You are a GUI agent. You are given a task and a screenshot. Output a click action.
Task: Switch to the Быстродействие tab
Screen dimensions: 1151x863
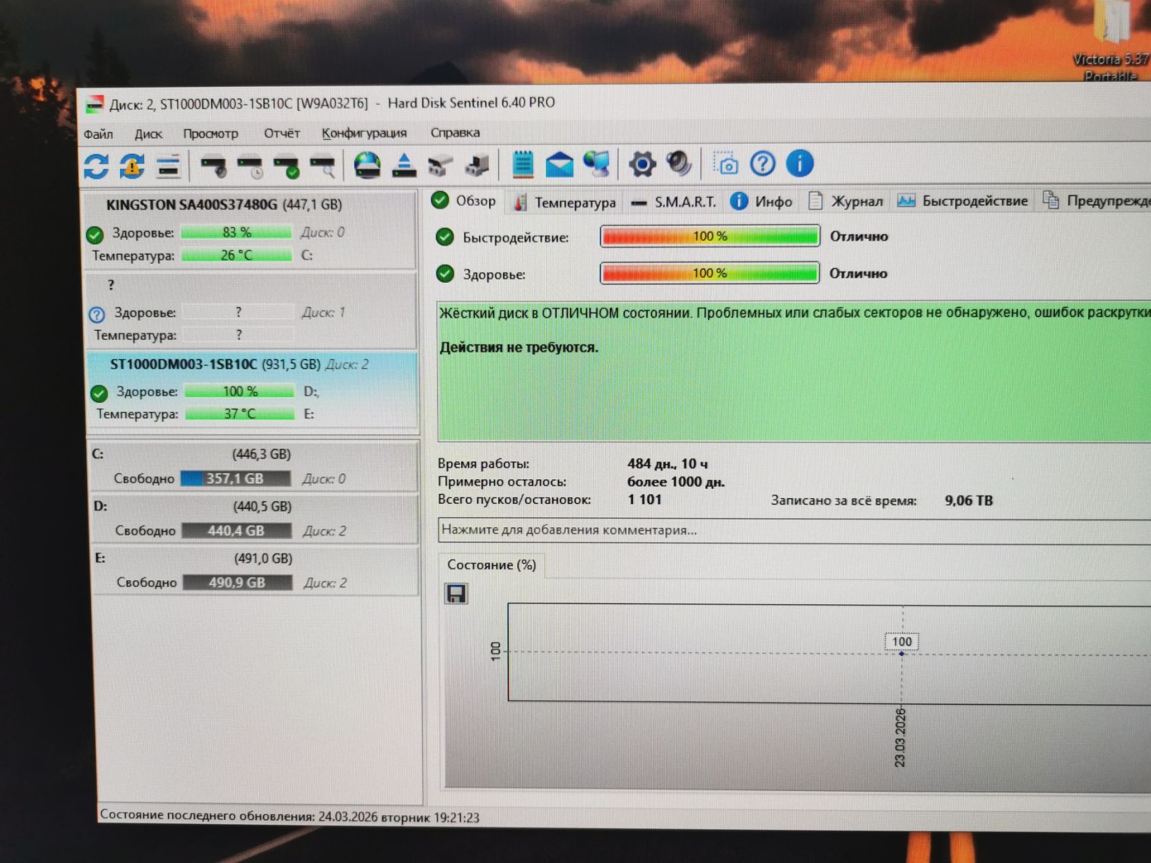(x=963, y=201)
